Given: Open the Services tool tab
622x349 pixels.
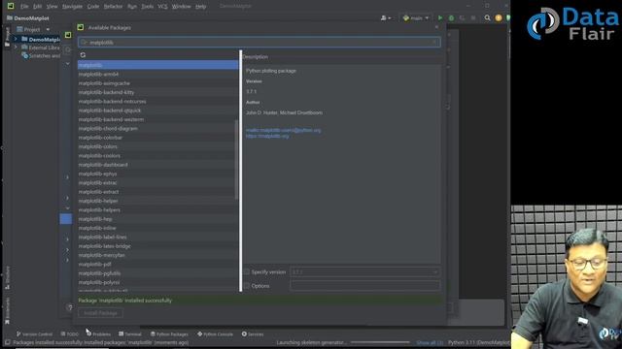Looking at the screenshot, I should tap(253, 333).
